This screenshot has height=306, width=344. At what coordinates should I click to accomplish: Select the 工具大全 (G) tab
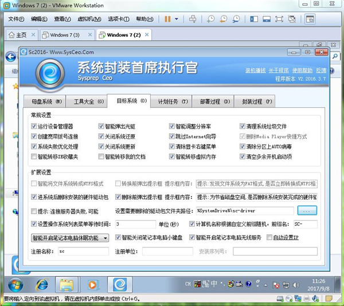pyautogui.click(x=87, y=102)
